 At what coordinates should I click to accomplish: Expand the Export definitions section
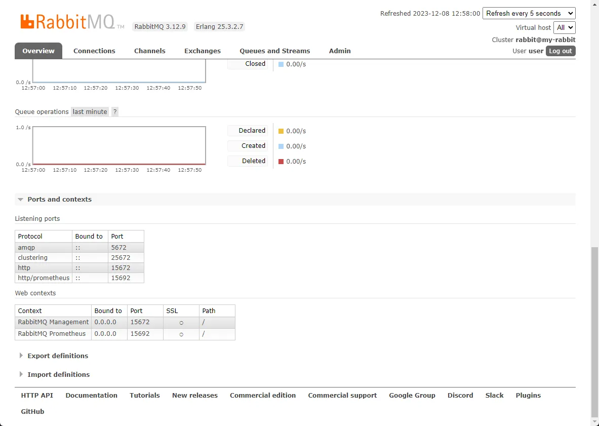click(x=58, y=356)
